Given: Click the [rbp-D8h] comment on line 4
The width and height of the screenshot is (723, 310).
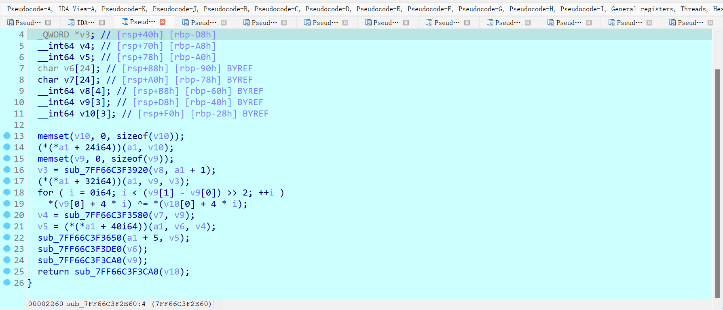Looking at the screenshot, I should [192, 35].
